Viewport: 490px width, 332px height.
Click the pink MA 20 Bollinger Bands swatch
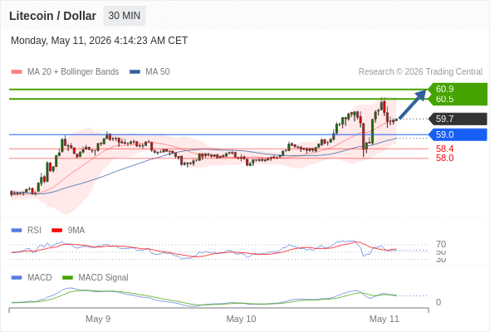pyautogui.click(x=17, y=72)
